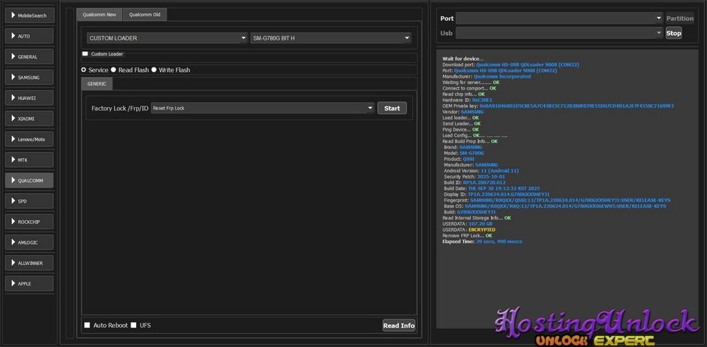The width and height of the screenshot is (707, 347).
Task: Click the USERDATA: ENCRYPTED log line
Action: tap(469, 230)
